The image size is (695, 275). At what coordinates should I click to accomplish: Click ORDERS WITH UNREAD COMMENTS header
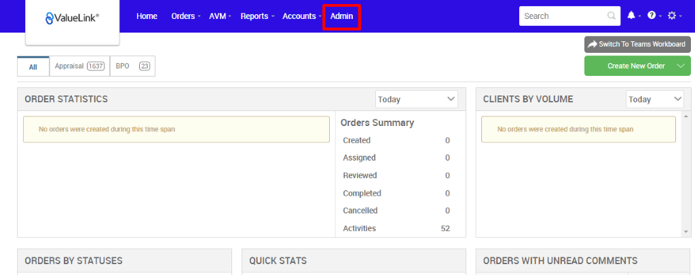tap(583, 261)
